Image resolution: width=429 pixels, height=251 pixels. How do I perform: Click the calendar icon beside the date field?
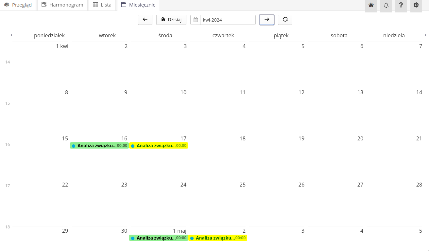196,20
